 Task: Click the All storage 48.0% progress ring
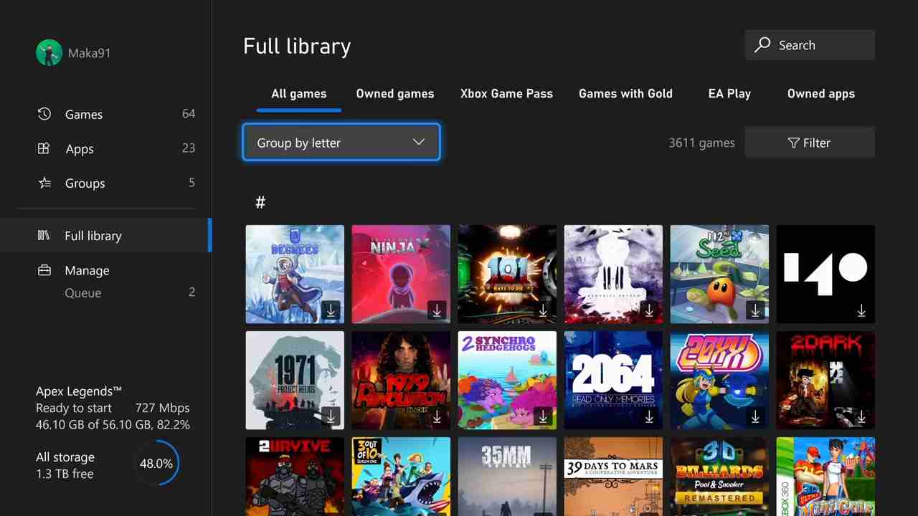(x=156, y=464)
